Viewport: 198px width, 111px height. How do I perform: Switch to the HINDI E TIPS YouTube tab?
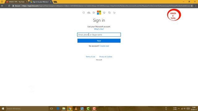click(16, 2)
